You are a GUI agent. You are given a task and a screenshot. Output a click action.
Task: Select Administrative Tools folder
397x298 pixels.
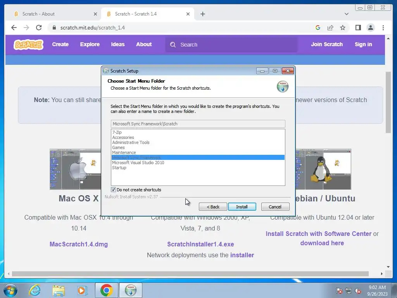[198, 142]
